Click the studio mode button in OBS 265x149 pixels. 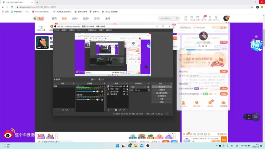click(x=162, y=96)
